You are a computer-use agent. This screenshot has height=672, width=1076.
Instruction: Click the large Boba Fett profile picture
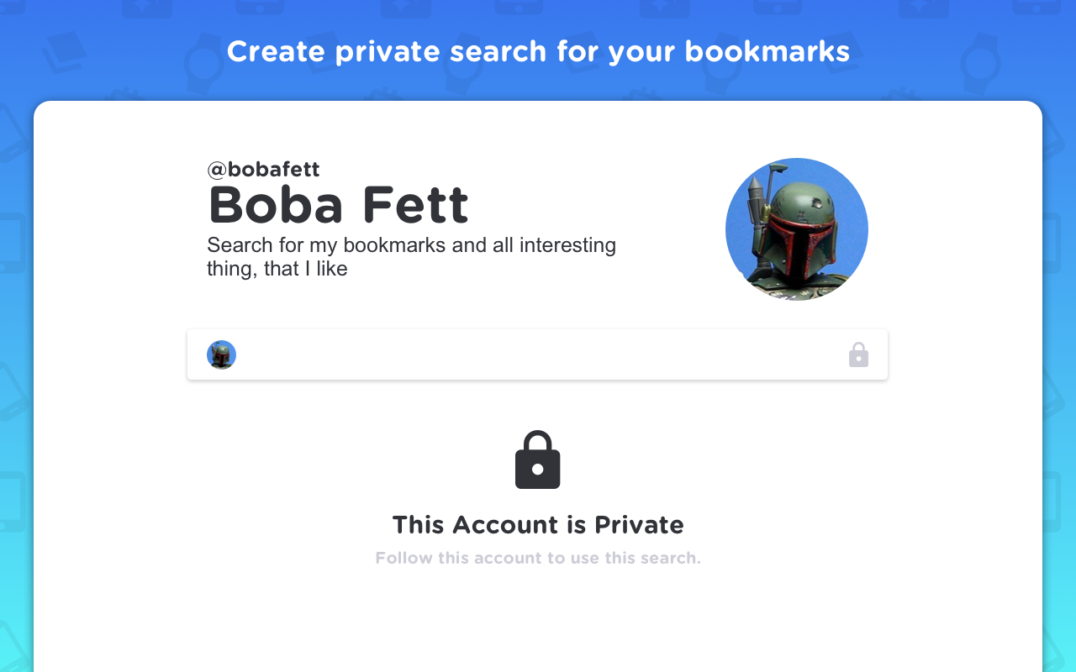point(796,229)
